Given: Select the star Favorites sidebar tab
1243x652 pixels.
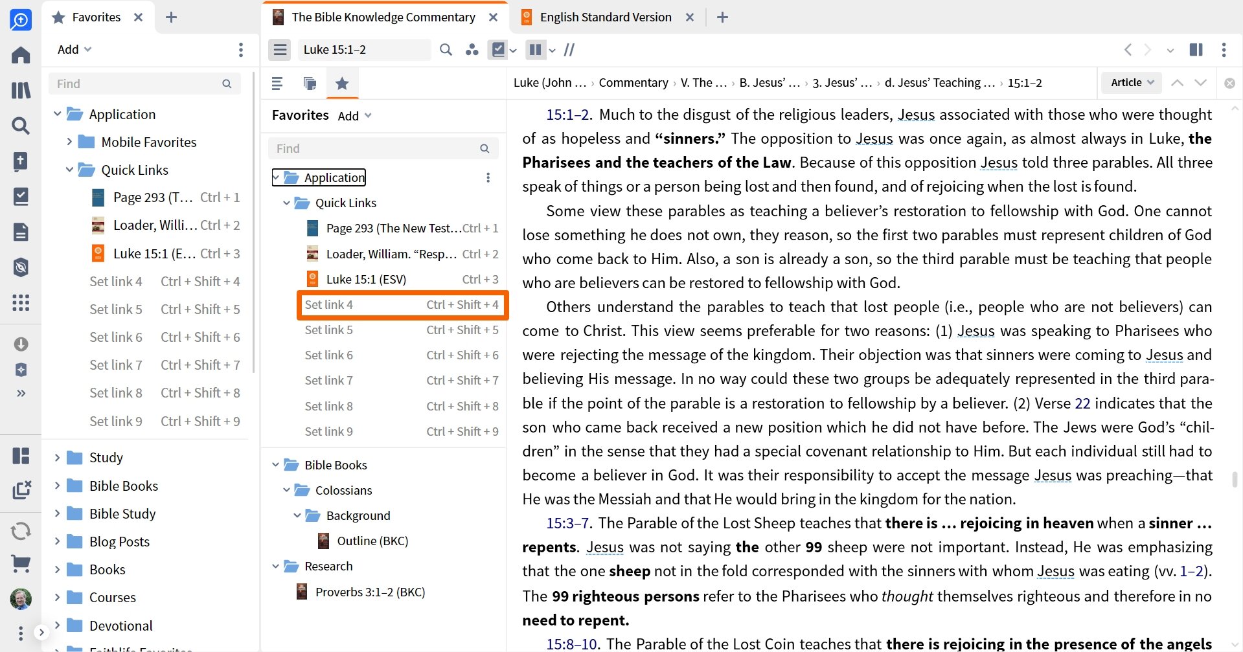Looking at the screenshot, I should pyautogui.click(x=342, y=83).
